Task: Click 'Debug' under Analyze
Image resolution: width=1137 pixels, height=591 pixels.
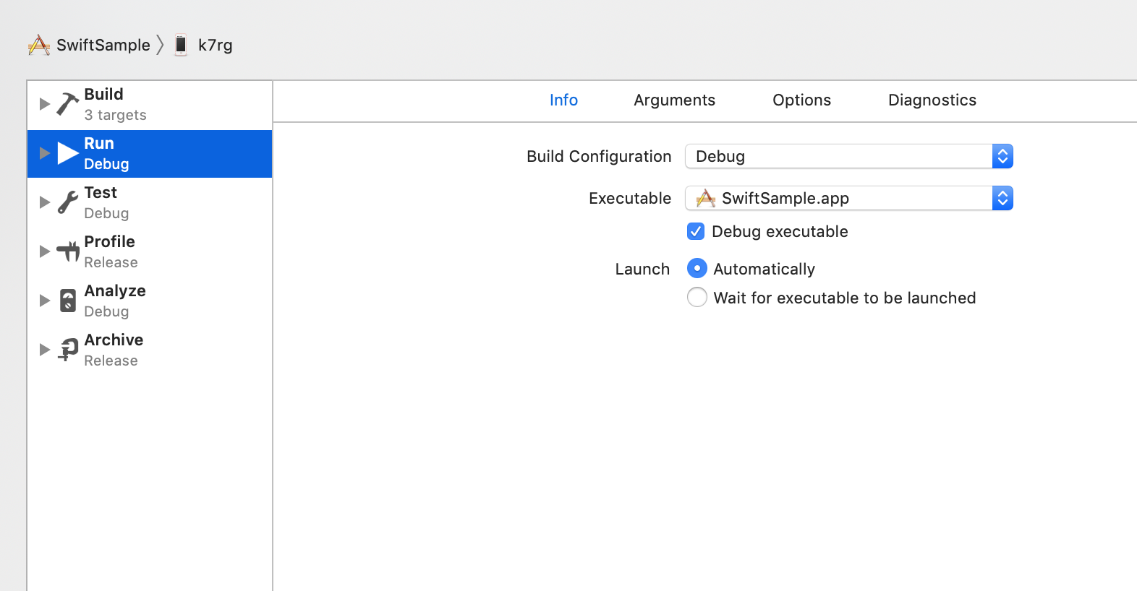Action: click(106, 312)
